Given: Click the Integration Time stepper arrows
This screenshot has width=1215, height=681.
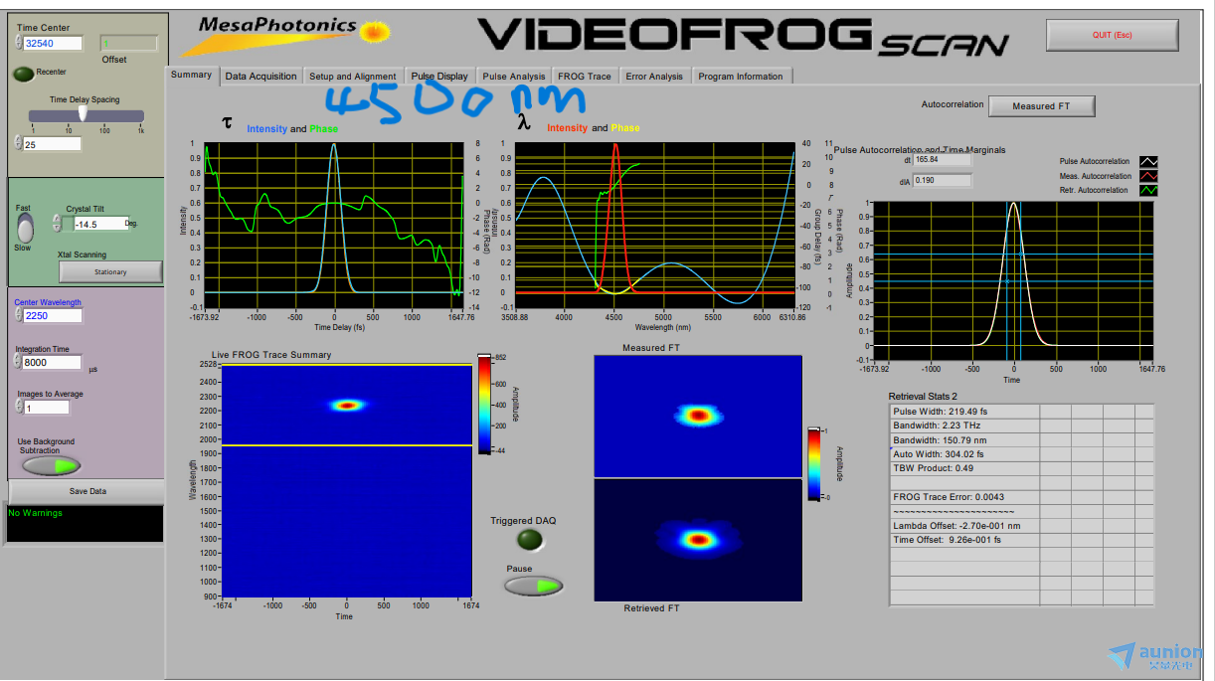Looking at the screenshot, I should pyautogui.click(x=19, y=362).
